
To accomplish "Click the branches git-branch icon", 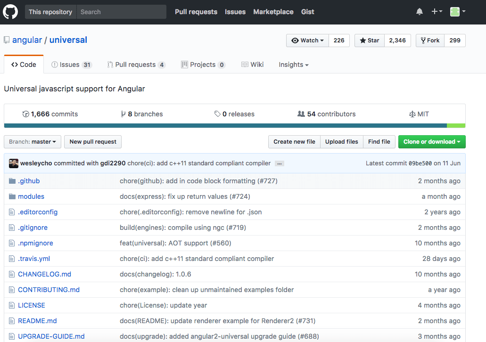I will coord(123,114).
